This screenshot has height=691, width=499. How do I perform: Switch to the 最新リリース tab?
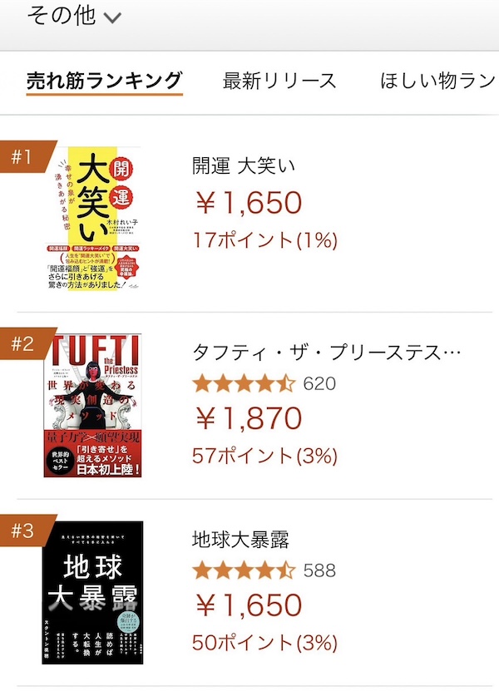tap(279, 81)
